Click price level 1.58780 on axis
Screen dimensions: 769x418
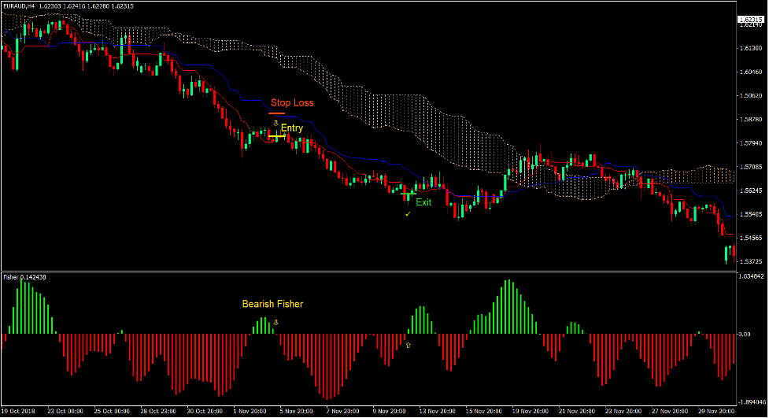point(751,119)
